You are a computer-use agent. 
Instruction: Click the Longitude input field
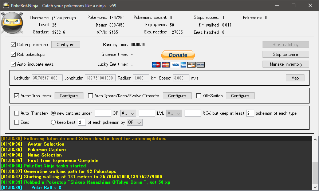(x=100, y=78)
